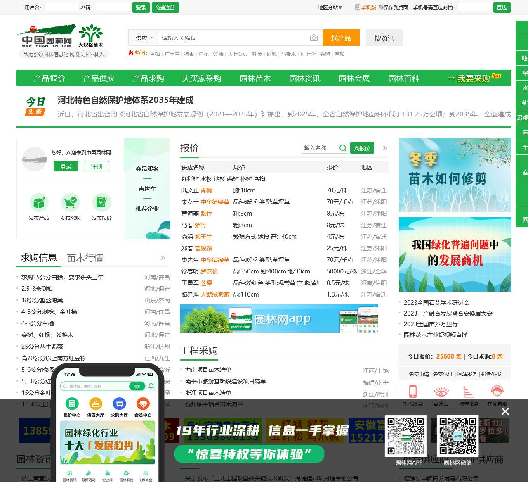The image size is (528, 482).
Task: Click 登录 in the welcome panel
Action: click(x=66, y=166)
